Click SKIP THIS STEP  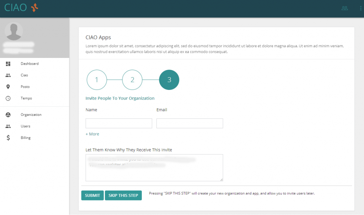click(123, 195)
